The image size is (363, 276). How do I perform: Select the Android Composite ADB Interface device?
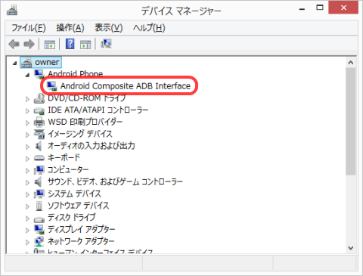tap(126, 86)
